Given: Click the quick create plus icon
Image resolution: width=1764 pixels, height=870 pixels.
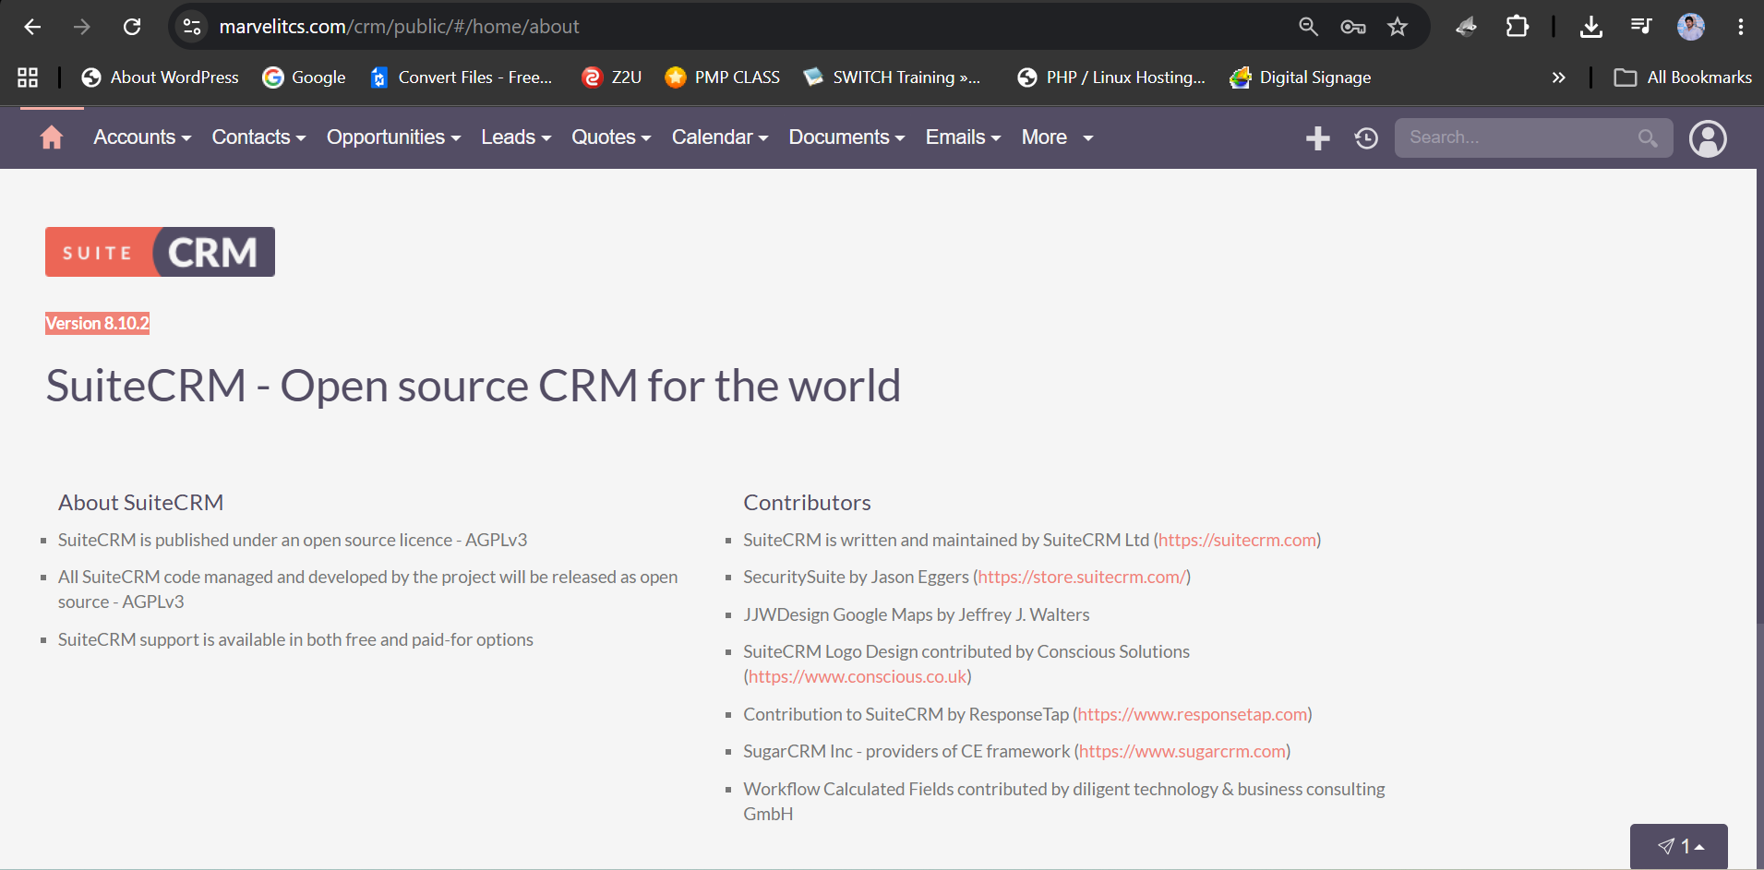Looking at the screenshot, I should [1318, 138].
